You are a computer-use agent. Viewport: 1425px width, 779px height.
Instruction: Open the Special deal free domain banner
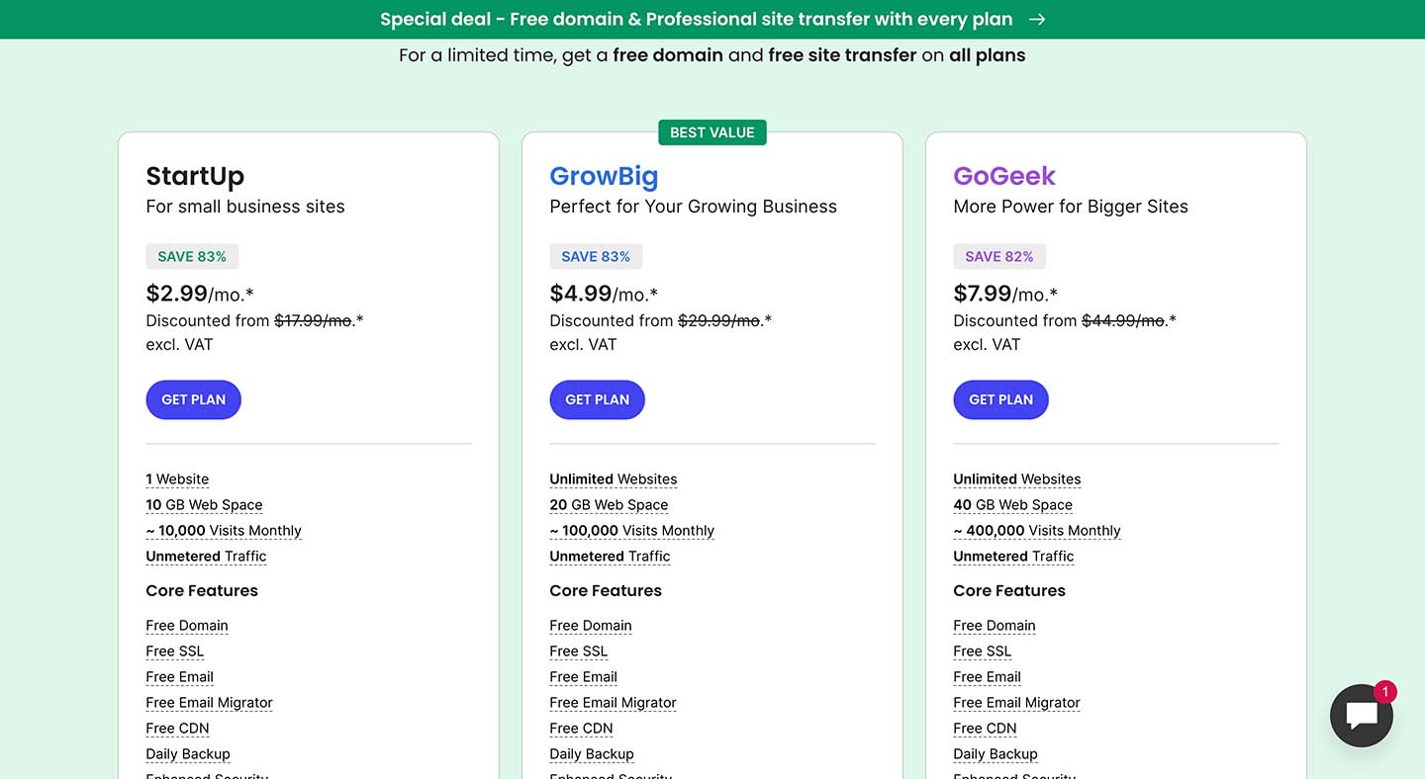(712, 20)
